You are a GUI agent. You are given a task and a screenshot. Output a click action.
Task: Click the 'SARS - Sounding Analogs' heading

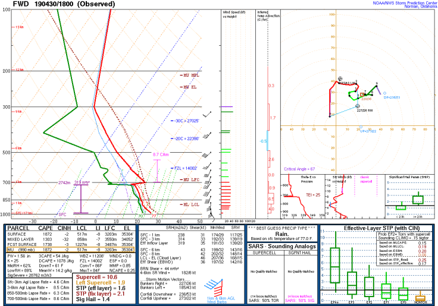tap(282, 247)
